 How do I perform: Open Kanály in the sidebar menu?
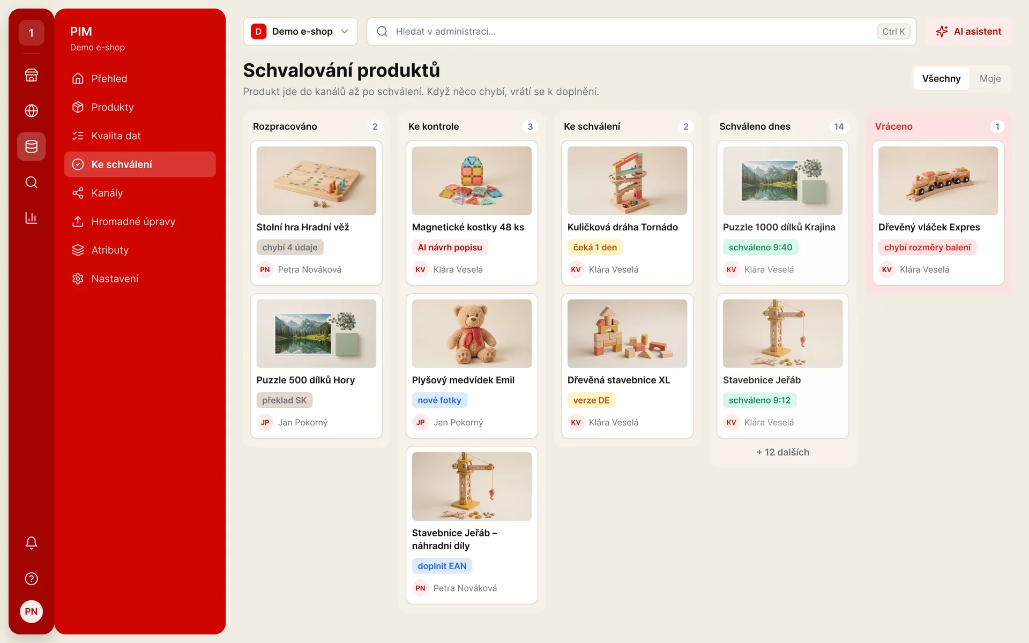(x=140, y=193)
